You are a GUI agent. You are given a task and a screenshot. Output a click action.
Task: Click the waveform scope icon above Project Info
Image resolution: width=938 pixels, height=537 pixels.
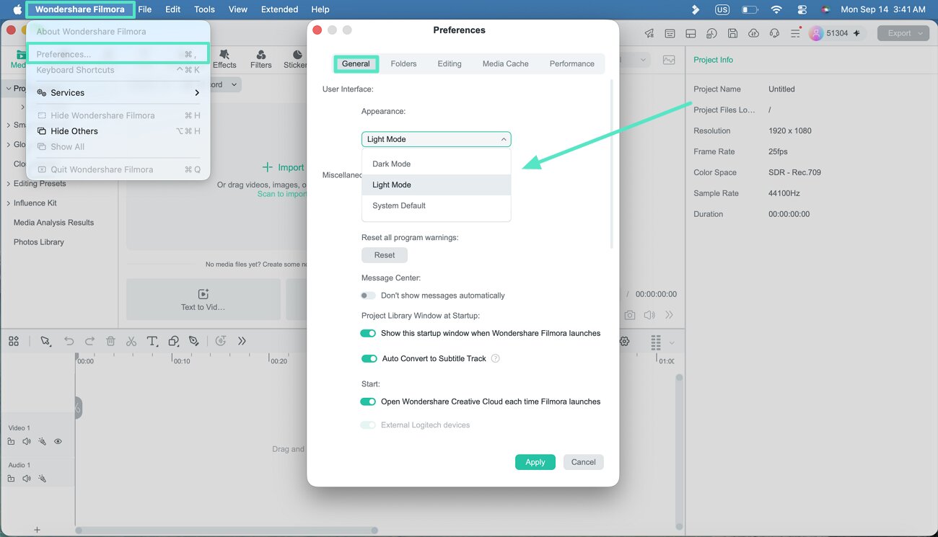click(669, 60)
